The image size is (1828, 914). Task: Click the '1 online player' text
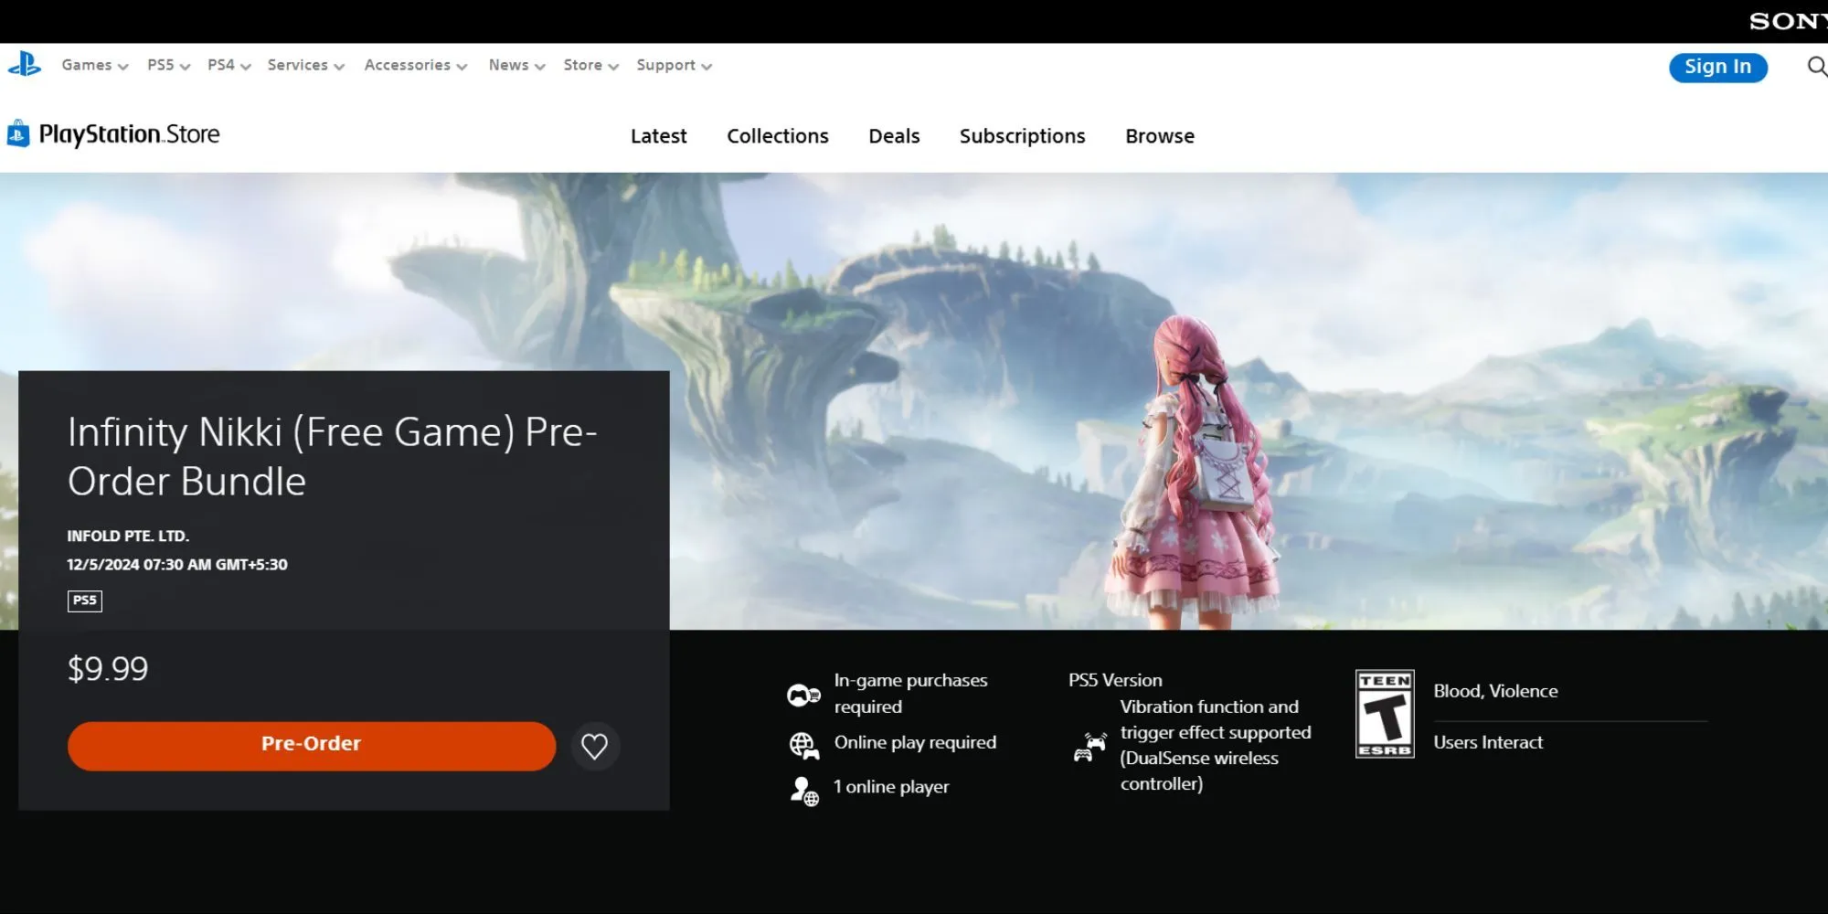pyautogui.click(x=891, y=787)
